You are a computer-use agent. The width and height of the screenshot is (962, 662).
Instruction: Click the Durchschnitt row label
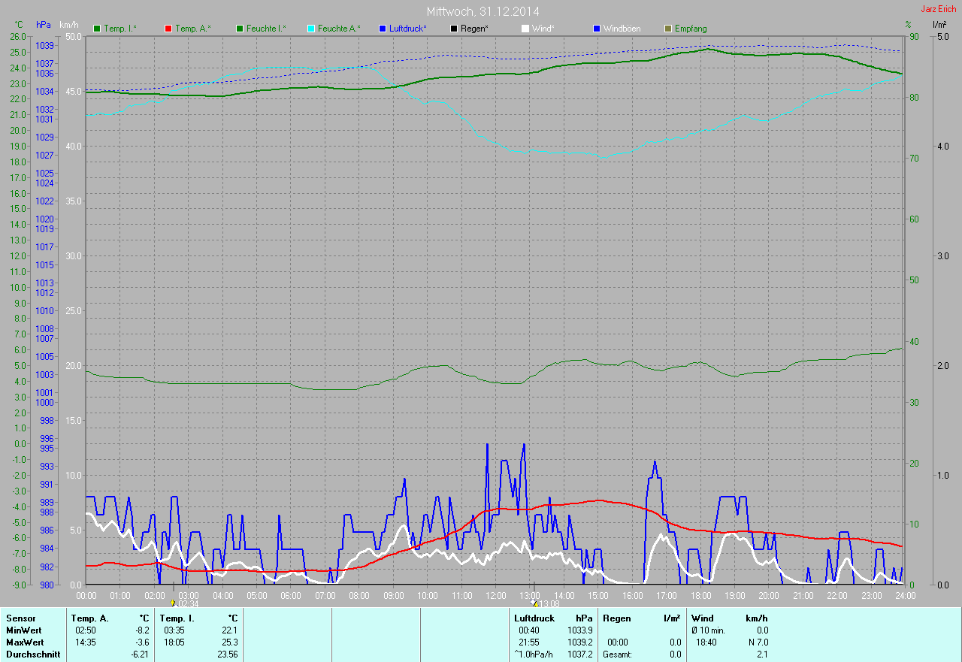32,654
